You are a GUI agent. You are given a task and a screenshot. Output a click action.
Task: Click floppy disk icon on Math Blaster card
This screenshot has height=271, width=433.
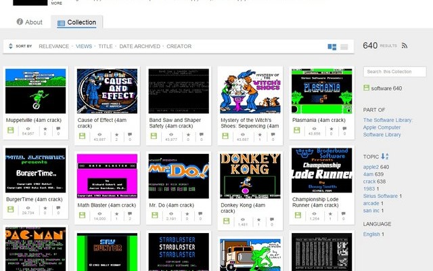pos(82,215)
